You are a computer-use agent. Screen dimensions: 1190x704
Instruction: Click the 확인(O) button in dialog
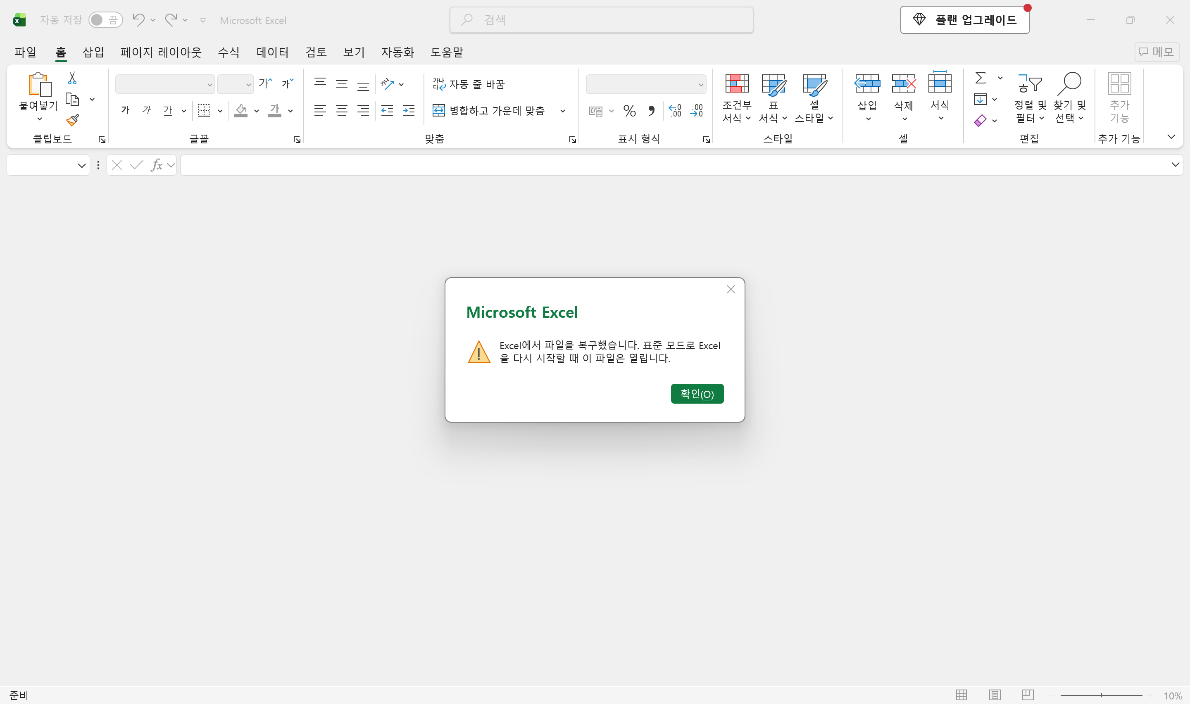(697, 394)
